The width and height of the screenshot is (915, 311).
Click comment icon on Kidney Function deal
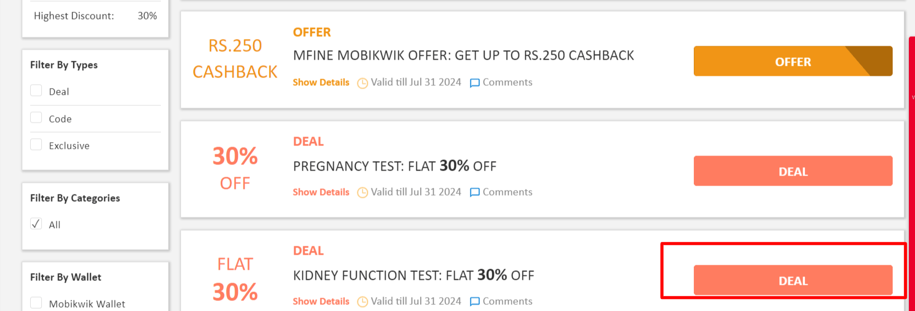475,302
